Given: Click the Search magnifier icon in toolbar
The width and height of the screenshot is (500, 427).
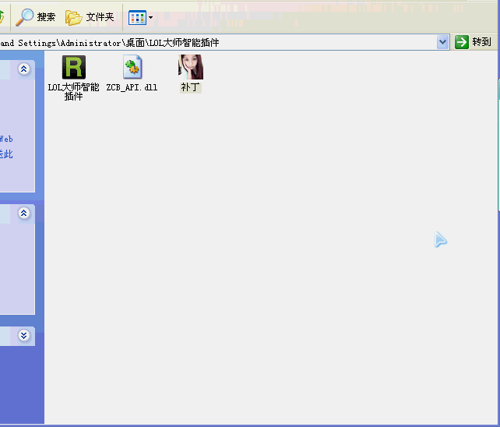Looking at the screenshot, I should [26, 16].
